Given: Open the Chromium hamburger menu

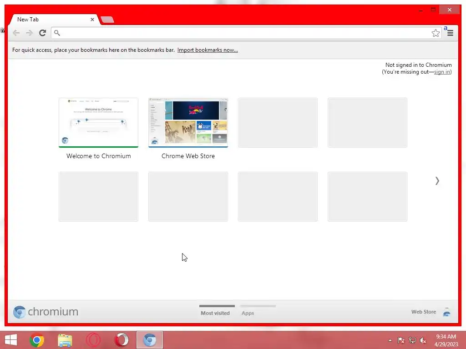Looking at the screenshot, I should (x=450, y=33).
